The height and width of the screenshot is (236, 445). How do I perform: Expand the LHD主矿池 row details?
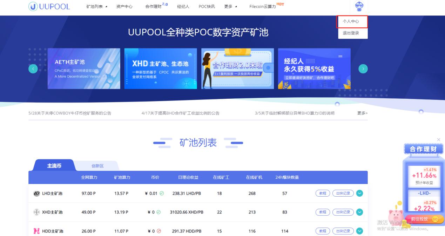point(359,193)
